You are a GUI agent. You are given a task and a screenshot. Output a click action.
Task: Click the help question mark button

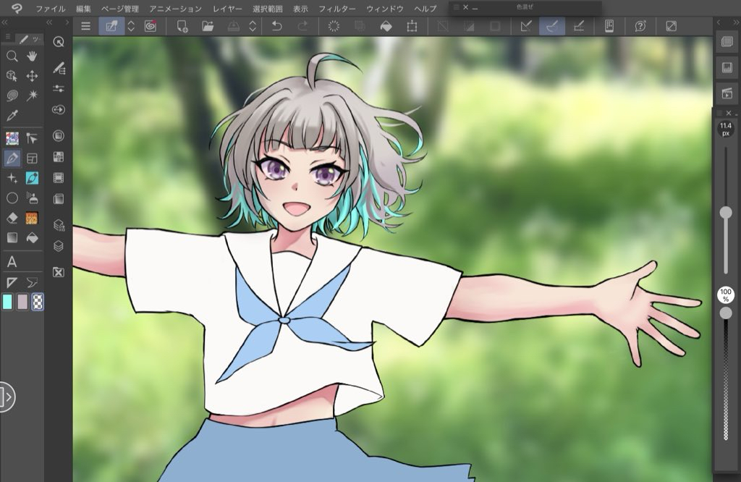pyautogui.click(x=640, y=27)
